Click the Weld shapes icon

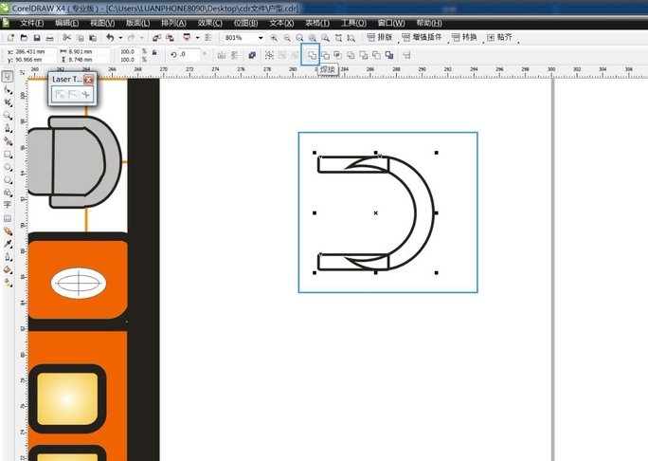pyautogui.click(x=312, y=55)
